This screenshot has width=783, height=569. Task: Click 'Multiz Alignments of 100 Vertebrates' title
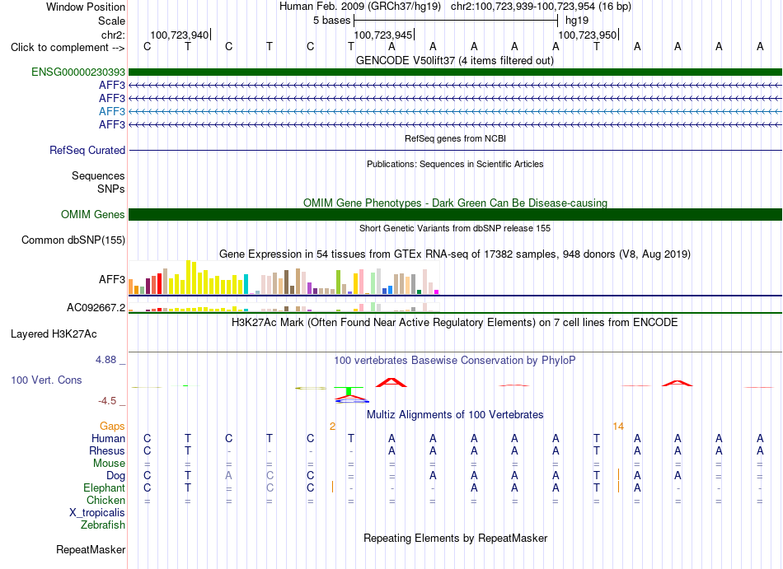(x=455, y=414)
